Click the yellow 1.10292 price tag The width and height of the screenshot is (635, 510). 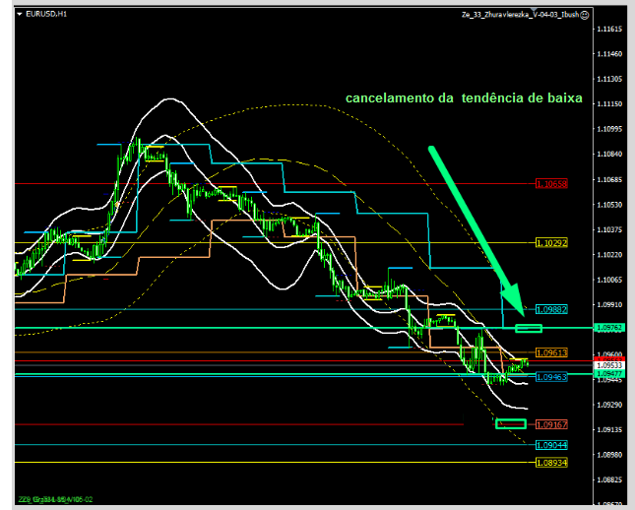[x=551, y=242]
